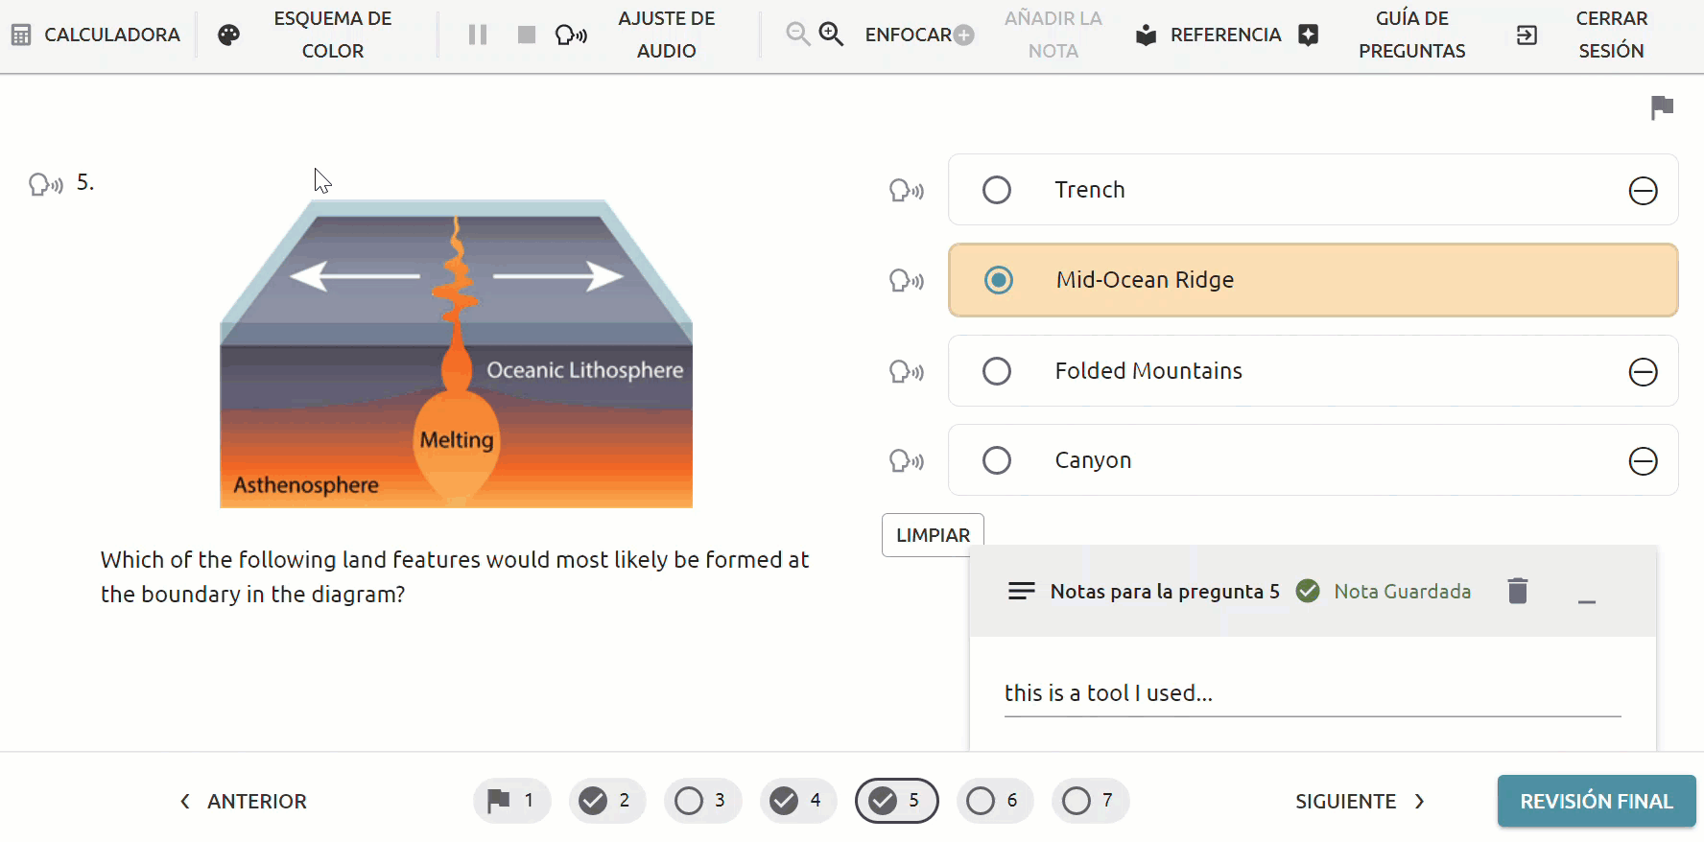1704x842 pixels.
Task: Click Cerrar Sesión text
Action: 1611,35
